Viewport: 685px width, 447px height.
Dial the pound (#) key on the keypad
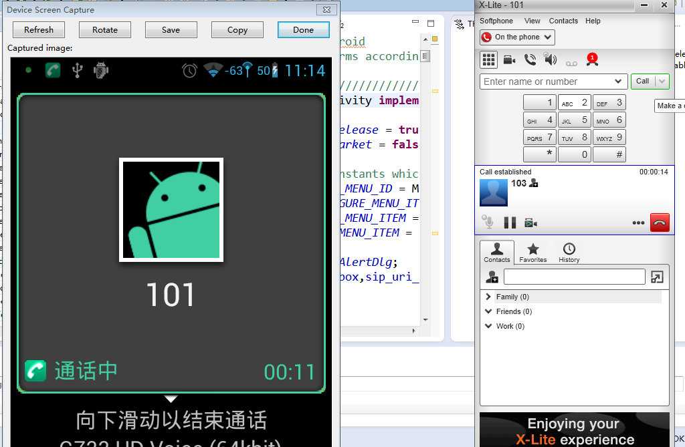(x=609, y=154)
